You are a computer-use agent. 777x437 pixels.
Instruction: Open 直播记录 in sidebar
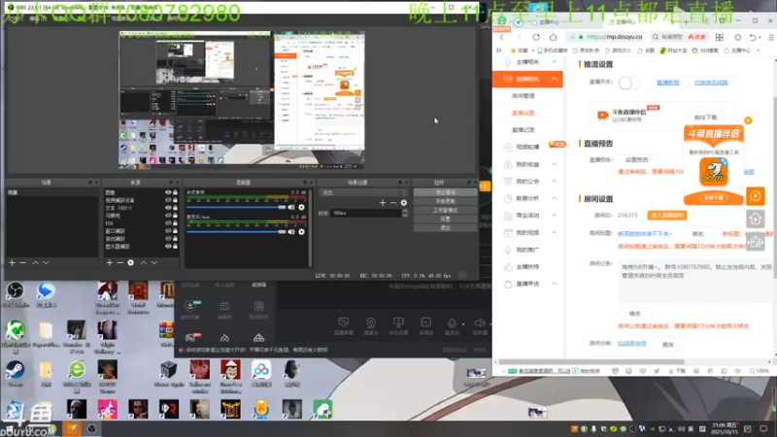pos(523,130)
